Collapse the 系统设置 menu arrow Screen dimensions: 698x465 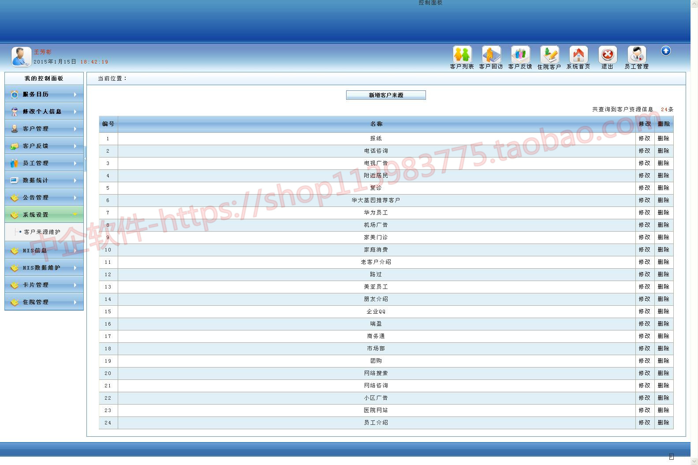(x=75, y=214)
